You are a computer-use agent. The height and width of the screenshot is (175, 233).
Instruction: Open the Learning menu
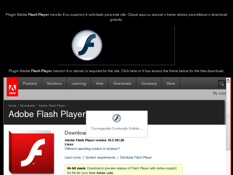[x=79, y=83]
